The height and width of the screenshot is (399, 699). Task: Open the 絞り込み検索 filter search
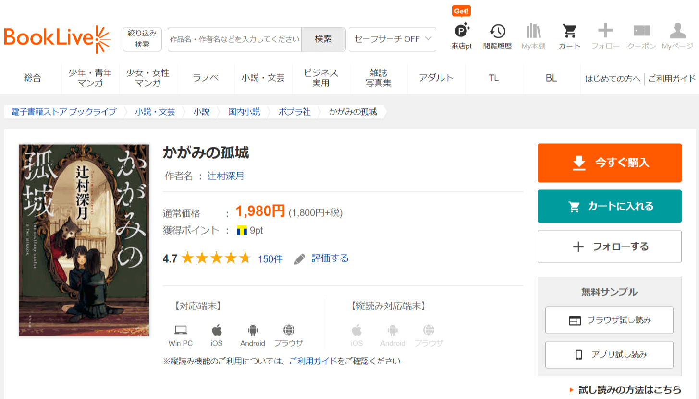(x=142, y=39)
